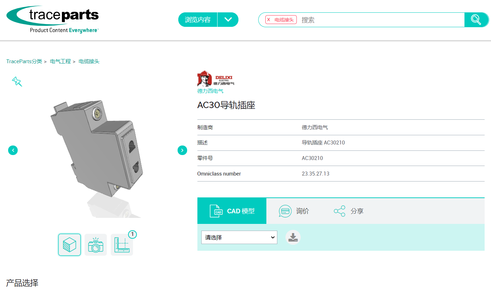Viewport: 491px width, 291px height.
Task: Open the camera photo view icon
Action: point(96,245)
